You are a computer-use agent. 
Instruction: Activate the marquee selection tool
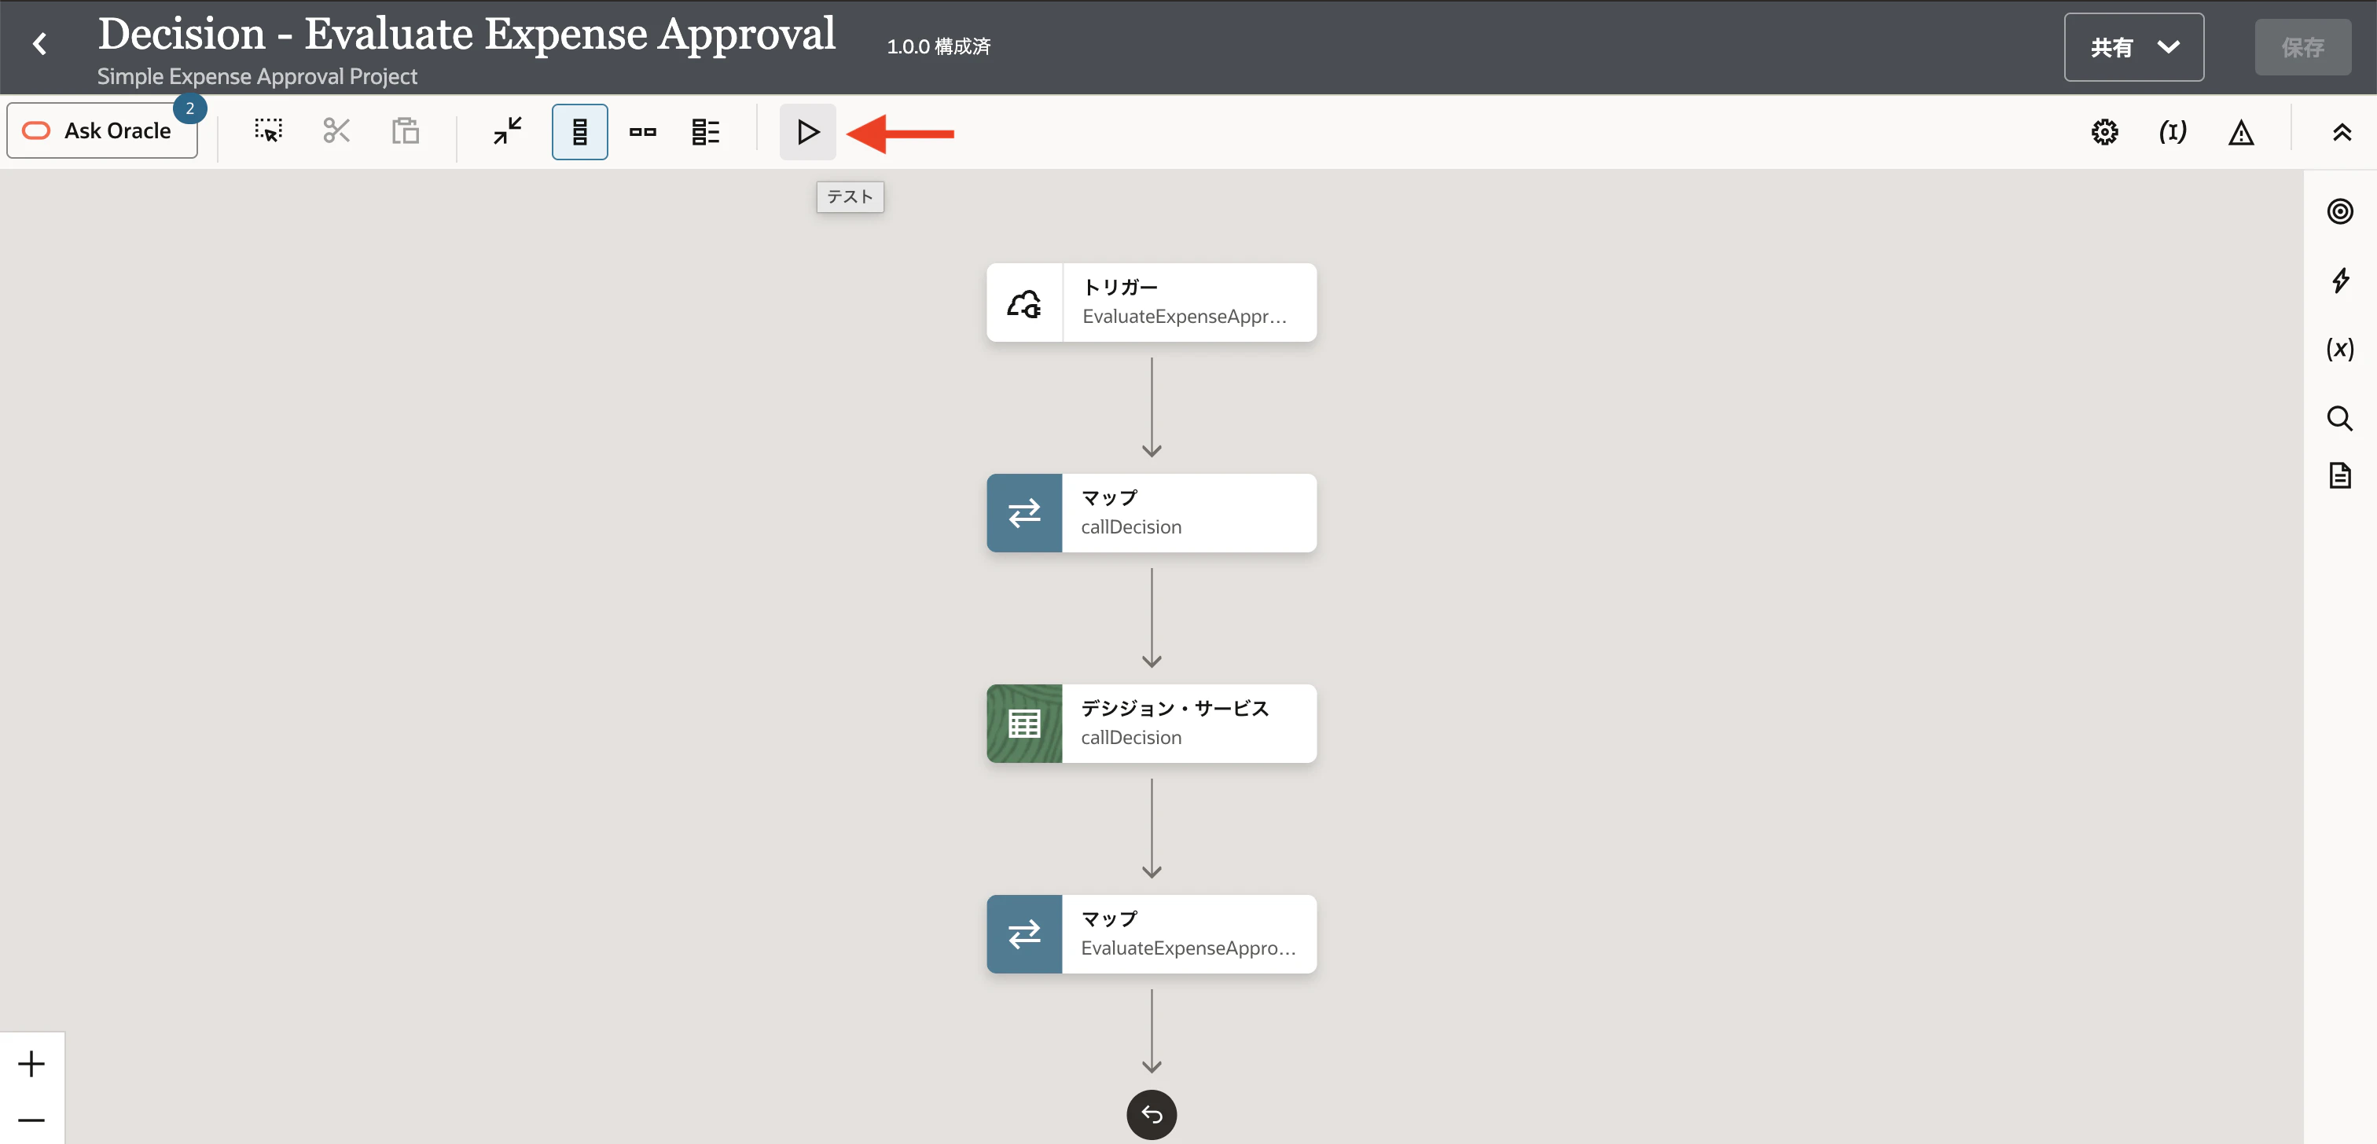click(x=269, y=131)
